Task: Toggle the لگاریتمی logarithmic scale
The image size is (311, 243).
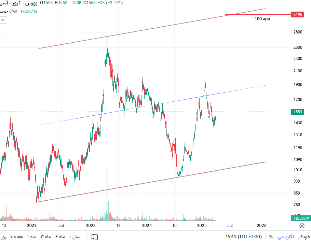Action: pyautogui.click(x=286, y=237)
